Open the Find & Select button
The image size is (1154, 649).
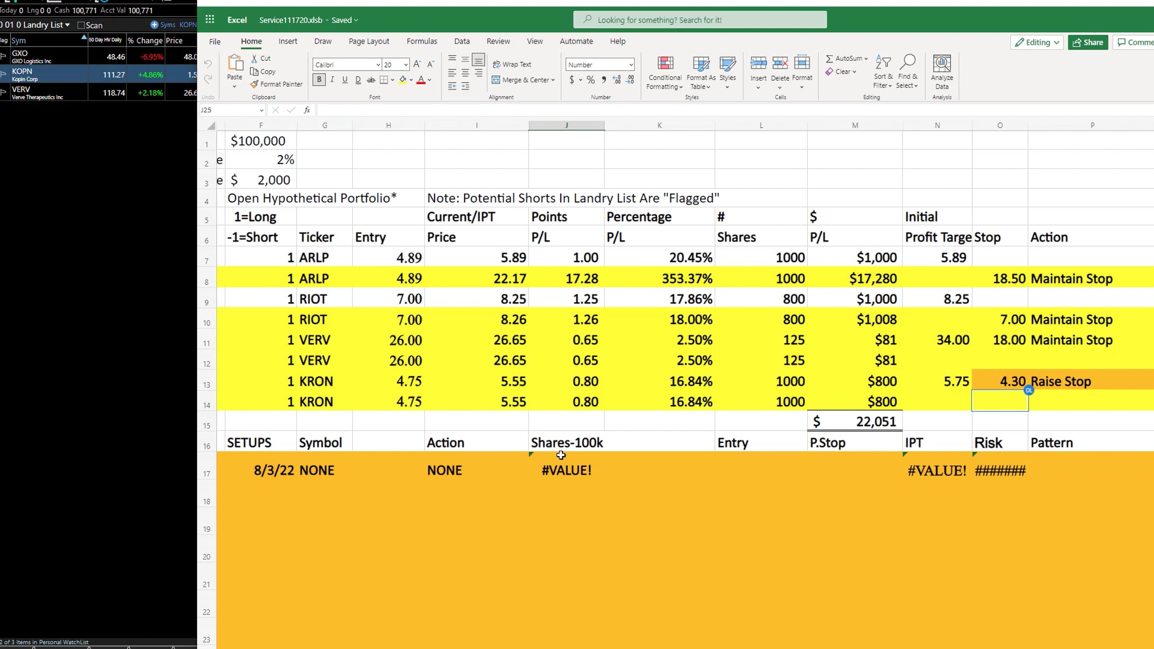(x=907, y=72)
